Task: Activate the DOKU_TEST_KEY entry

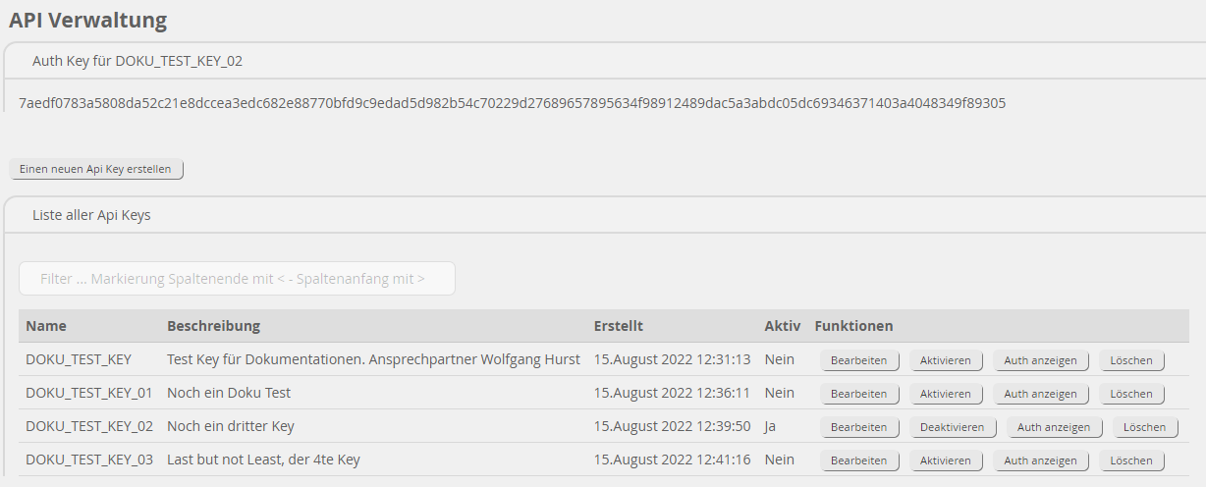Action: 945,360
